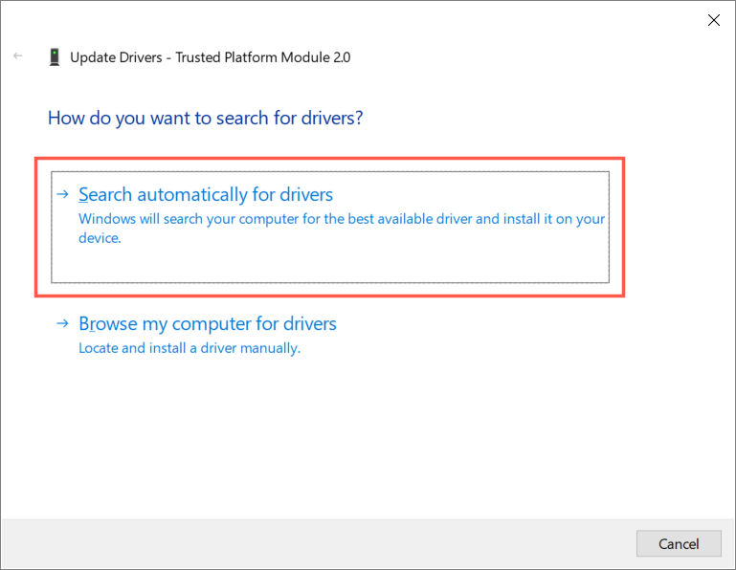Click the Trusted Platform Module device icon

coord(55,57)
